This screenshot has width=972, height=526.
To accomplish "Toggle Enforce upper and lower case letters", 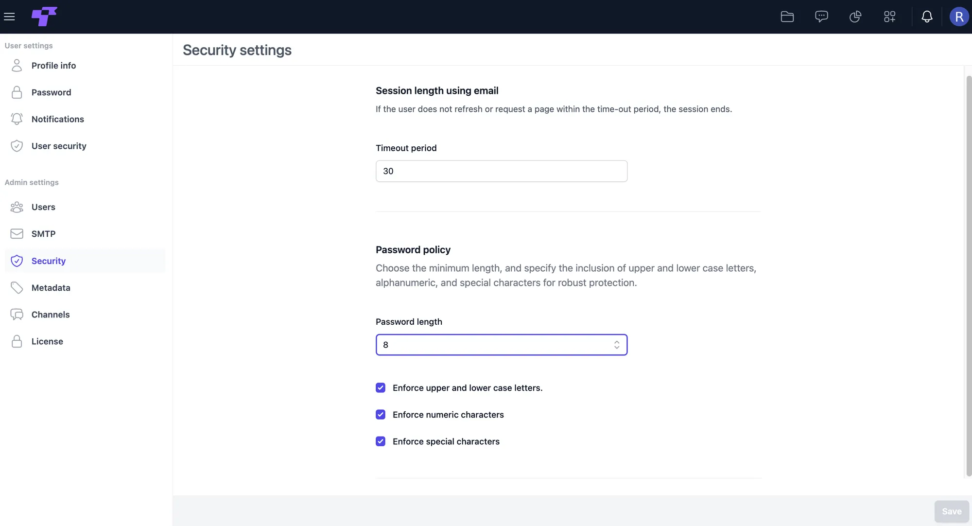I will 381,387.
